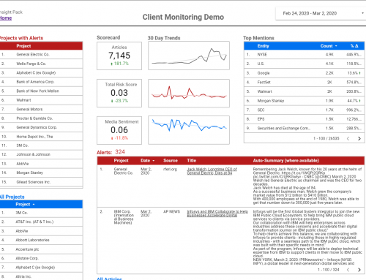Select Alphabet C in Projects with Alerts
Viewport: 366px width, 280px height.
coord(41,72)
